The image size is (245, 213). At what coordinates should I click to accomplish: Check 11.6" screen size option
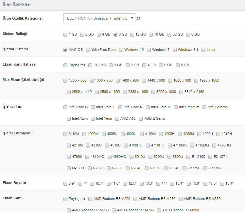click(109, 184)
